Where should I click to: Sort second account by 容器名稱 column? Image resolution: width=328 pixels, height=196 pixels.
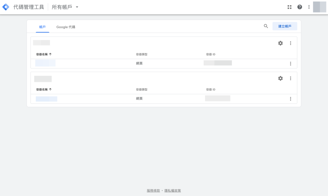44,90
